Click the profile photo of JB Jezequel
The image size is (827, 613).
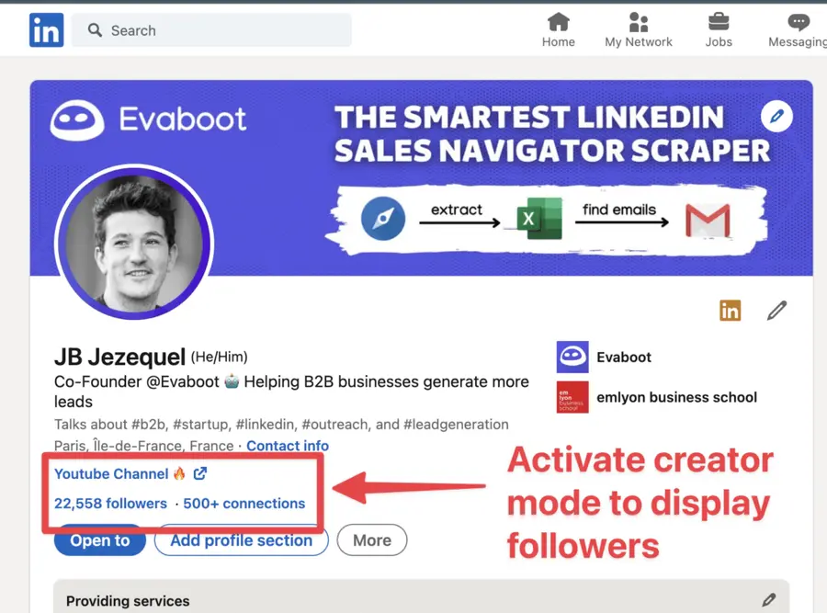coord(134,243)
